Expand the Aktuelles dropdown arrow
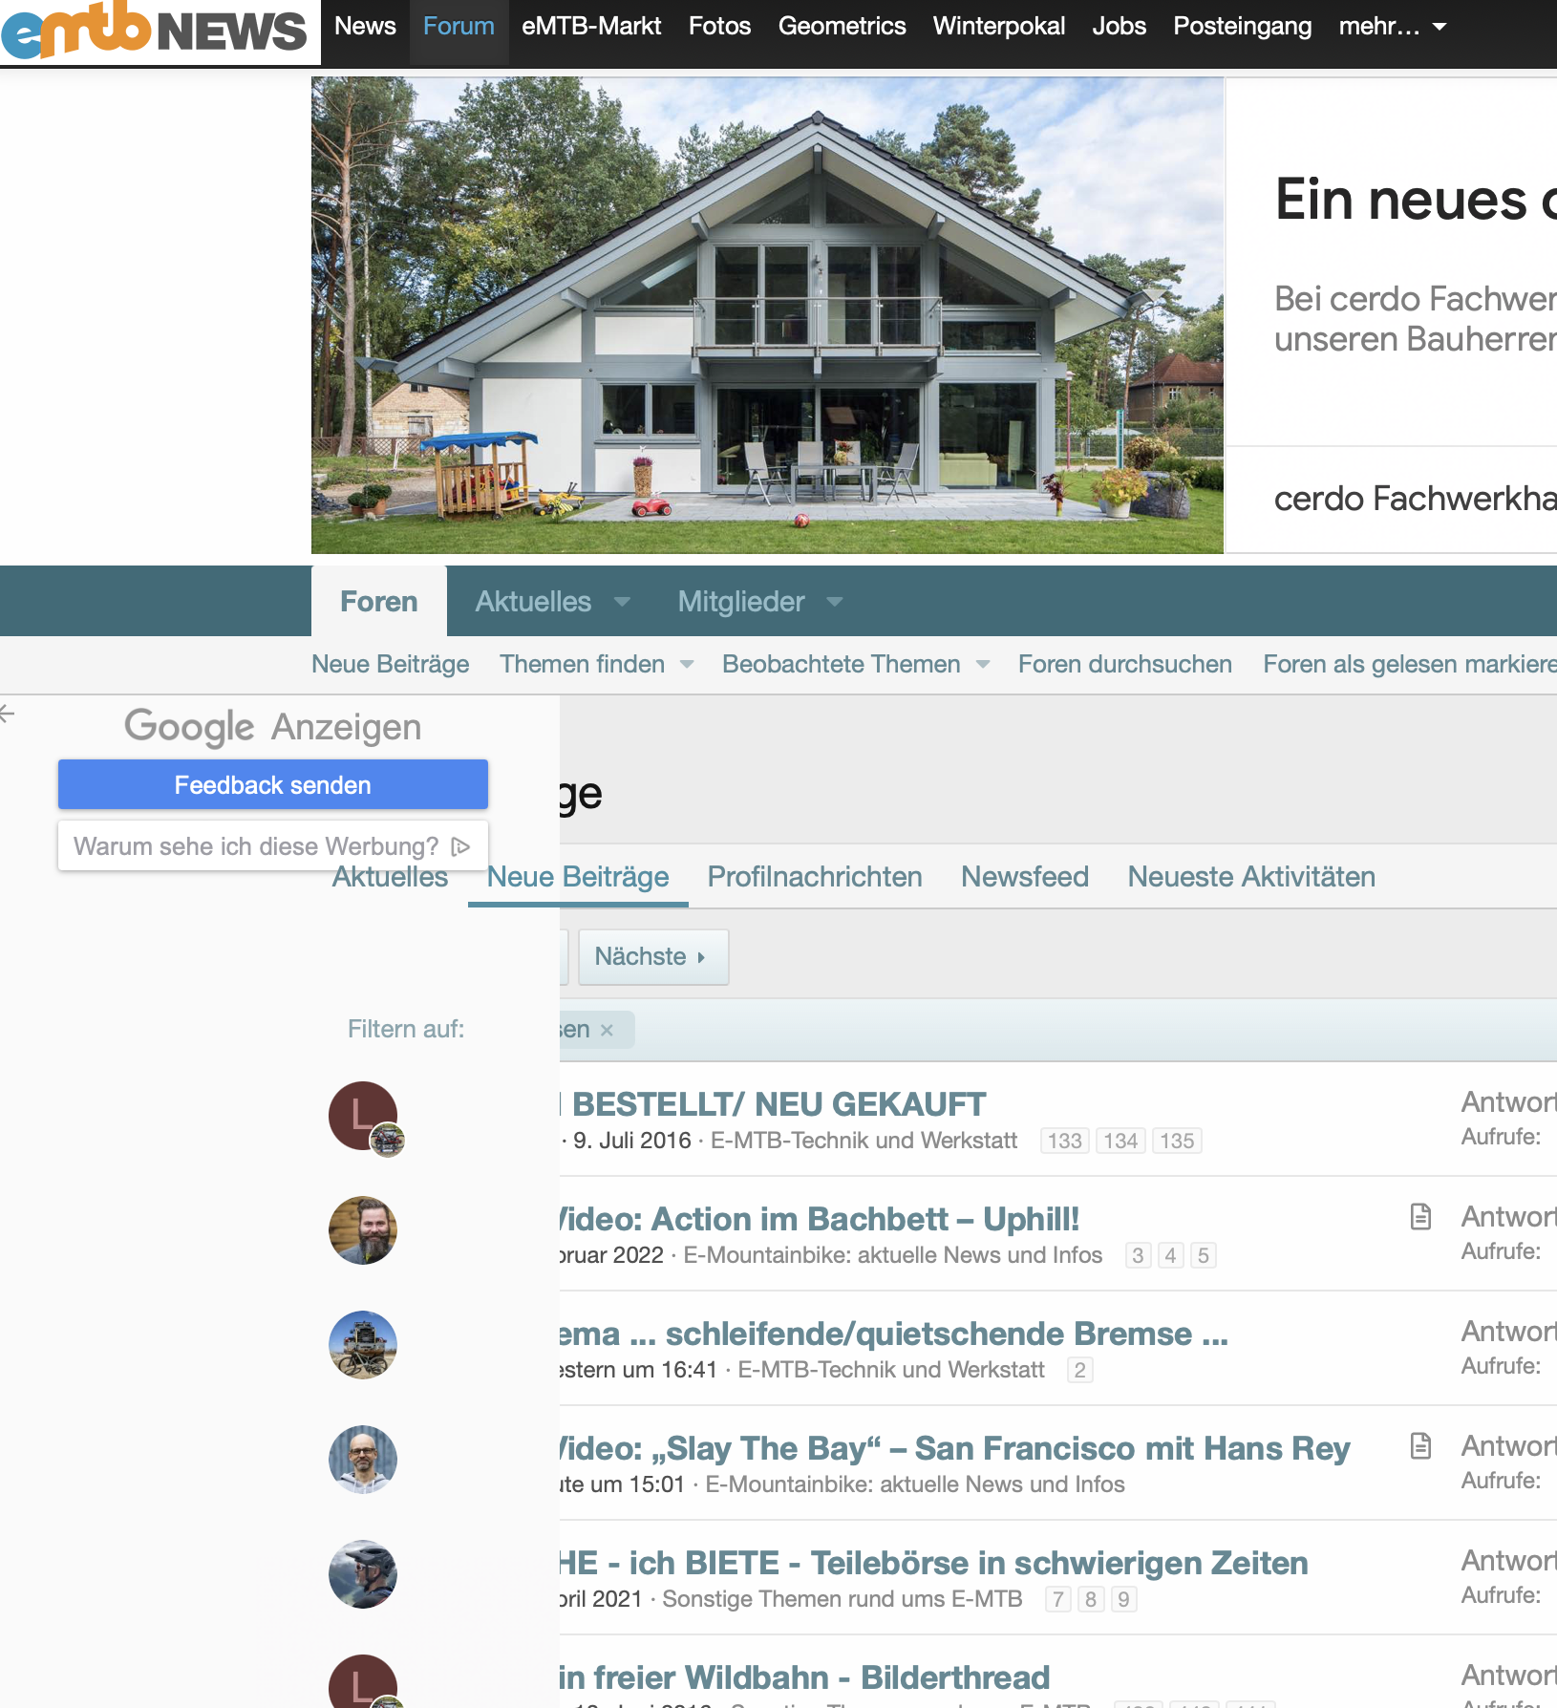Image resolution: width=1557 pixels, height=1708 pixels. (622, 602)
